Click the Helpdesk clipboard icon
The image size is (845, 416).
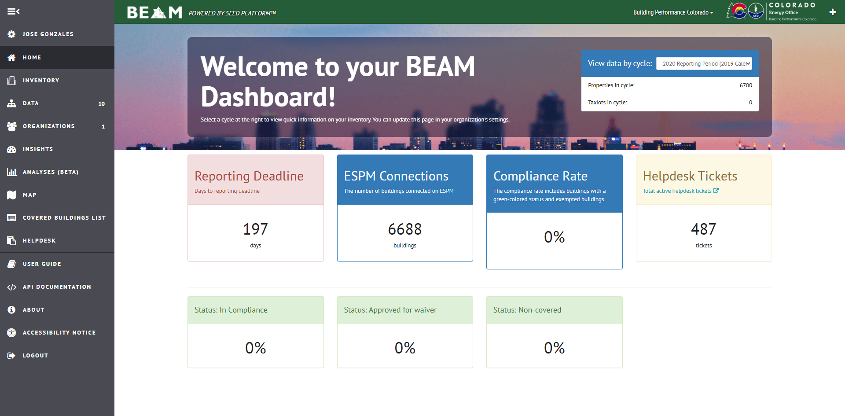point(11,241)
